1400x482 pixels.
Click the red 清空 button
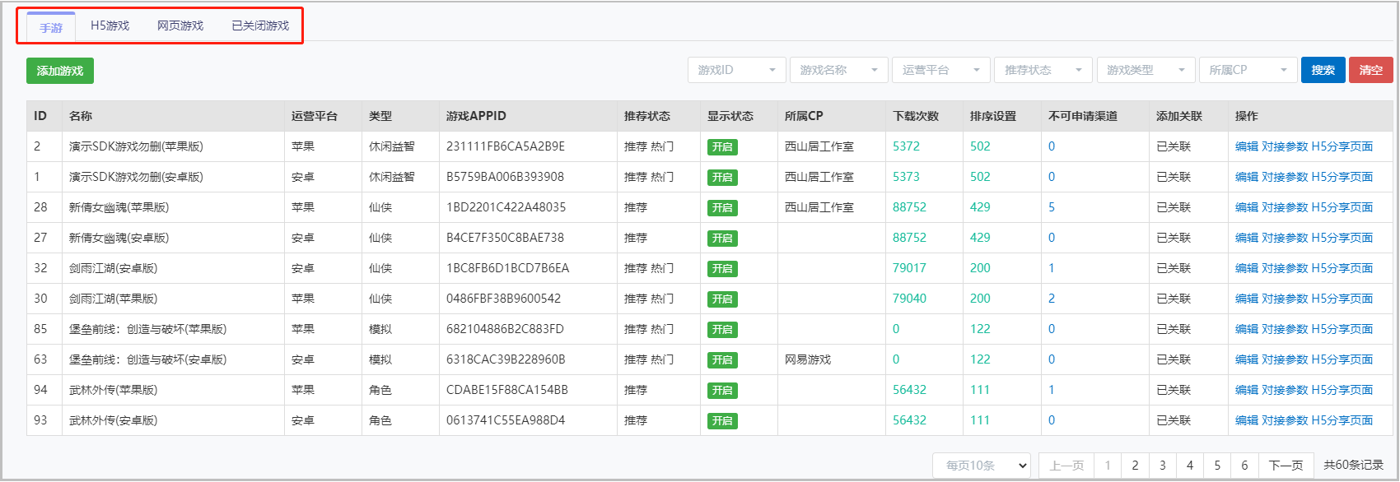1371,70
